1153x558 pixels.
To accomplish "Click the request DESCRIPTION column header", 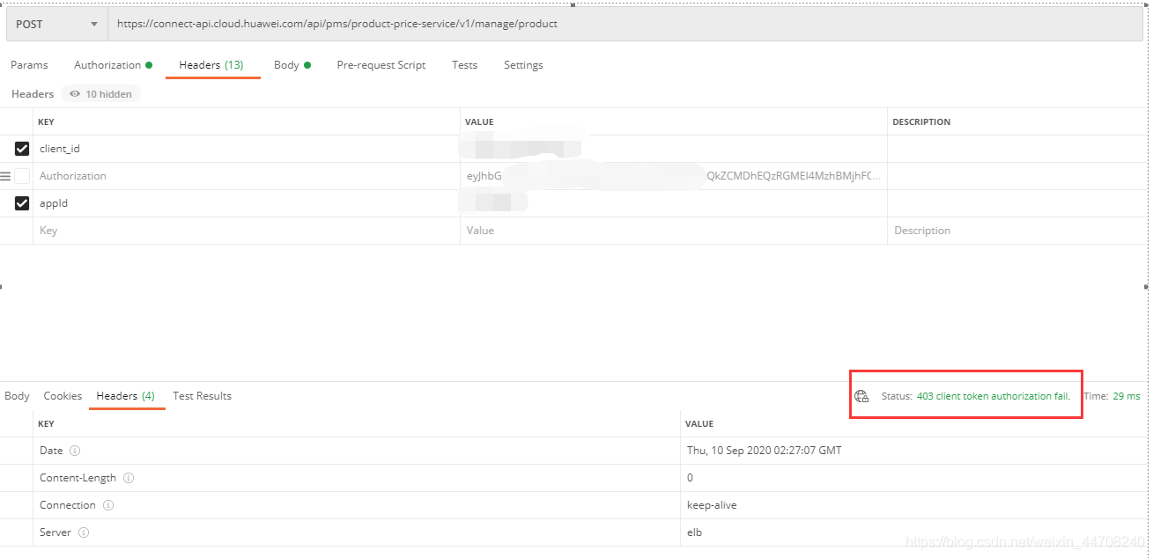I will click(921, 122).
